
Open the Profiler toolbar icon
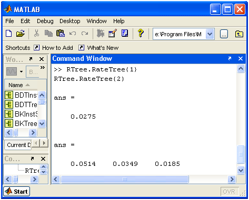click(x=125, y=33)
